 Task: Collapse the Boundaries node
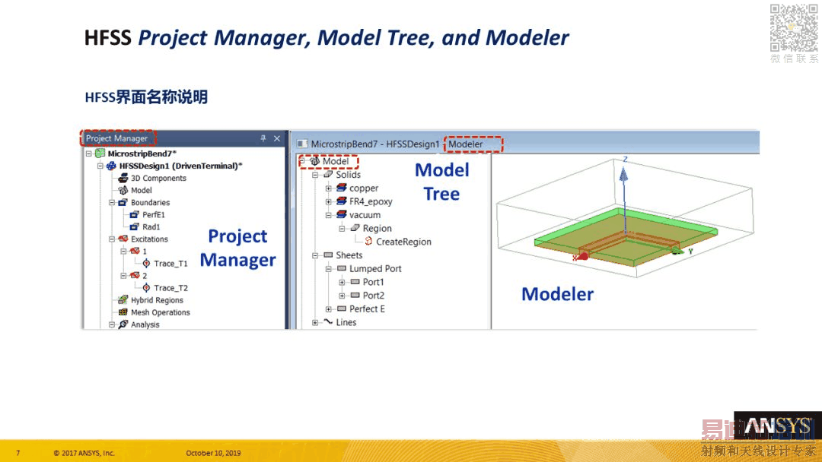(x=112, y=202)
